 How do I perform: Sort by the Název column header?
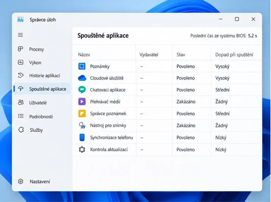84,55
